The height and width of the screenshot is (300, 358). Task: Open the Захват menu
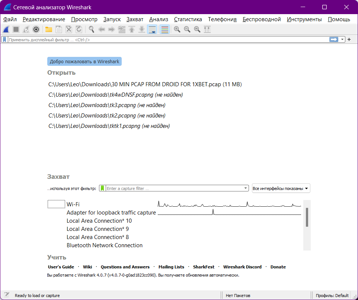[135, 19]
